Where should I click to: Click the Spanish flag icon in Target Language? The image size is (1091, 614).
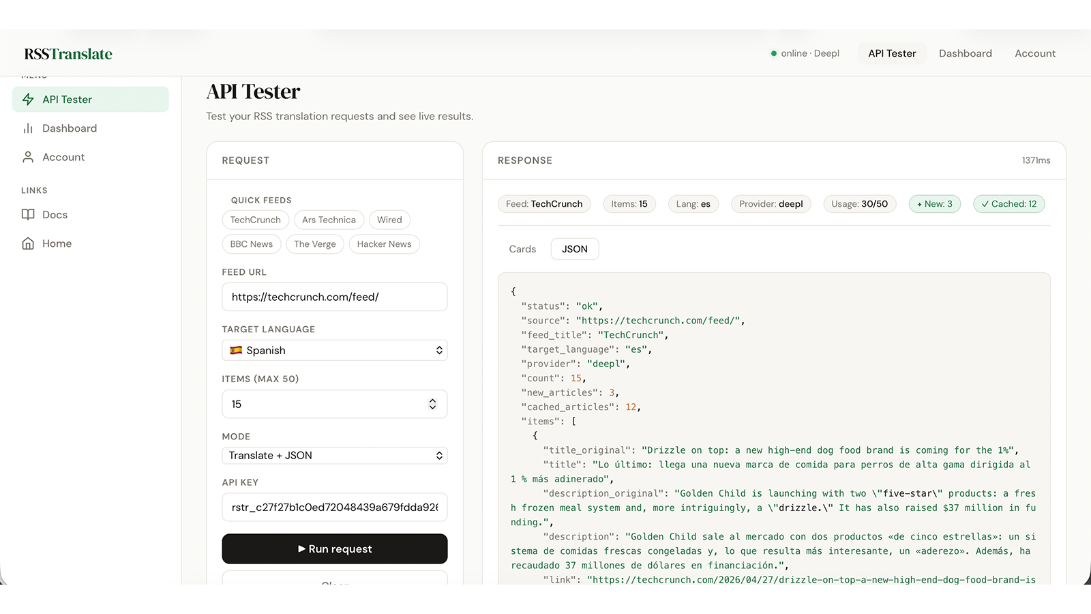236,350
